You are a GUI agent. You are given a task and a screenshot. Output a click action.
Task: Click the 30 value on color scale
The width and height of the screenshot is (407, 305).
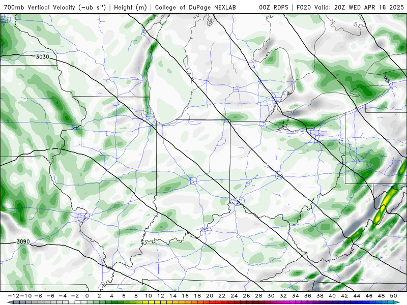click(271, 296)
